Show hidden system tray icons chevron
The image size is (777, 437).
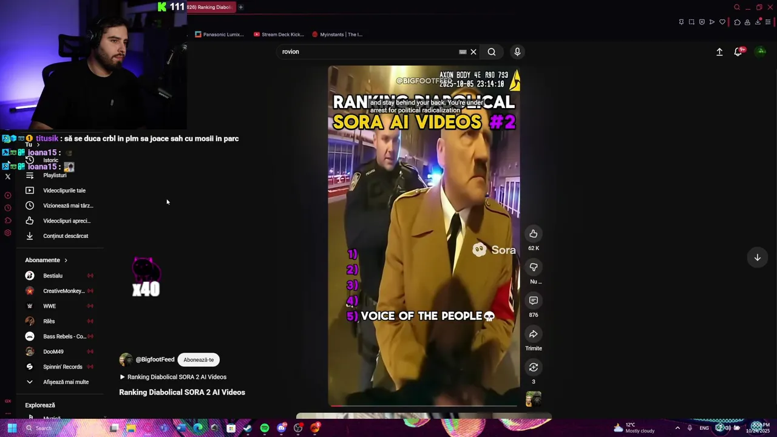click(x=677, y=428)
